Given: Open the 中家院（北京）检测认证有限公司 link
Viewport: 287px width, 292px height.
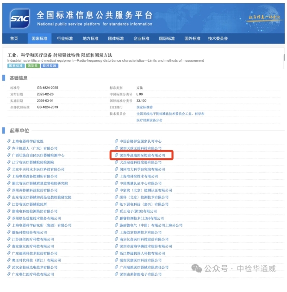Looking at the screenshot, I should 146,190.
